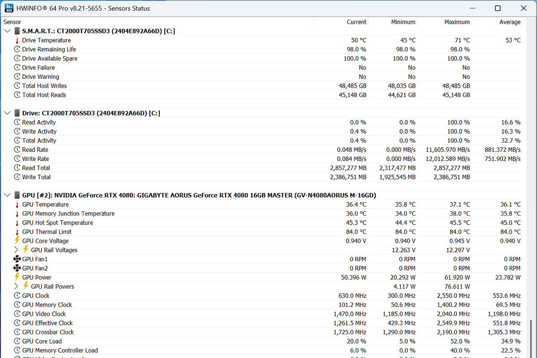This screenshot has height=358, width=537.
Task: Click the GPU Crossbar Clock clock icon
Action: pos(17,332)
